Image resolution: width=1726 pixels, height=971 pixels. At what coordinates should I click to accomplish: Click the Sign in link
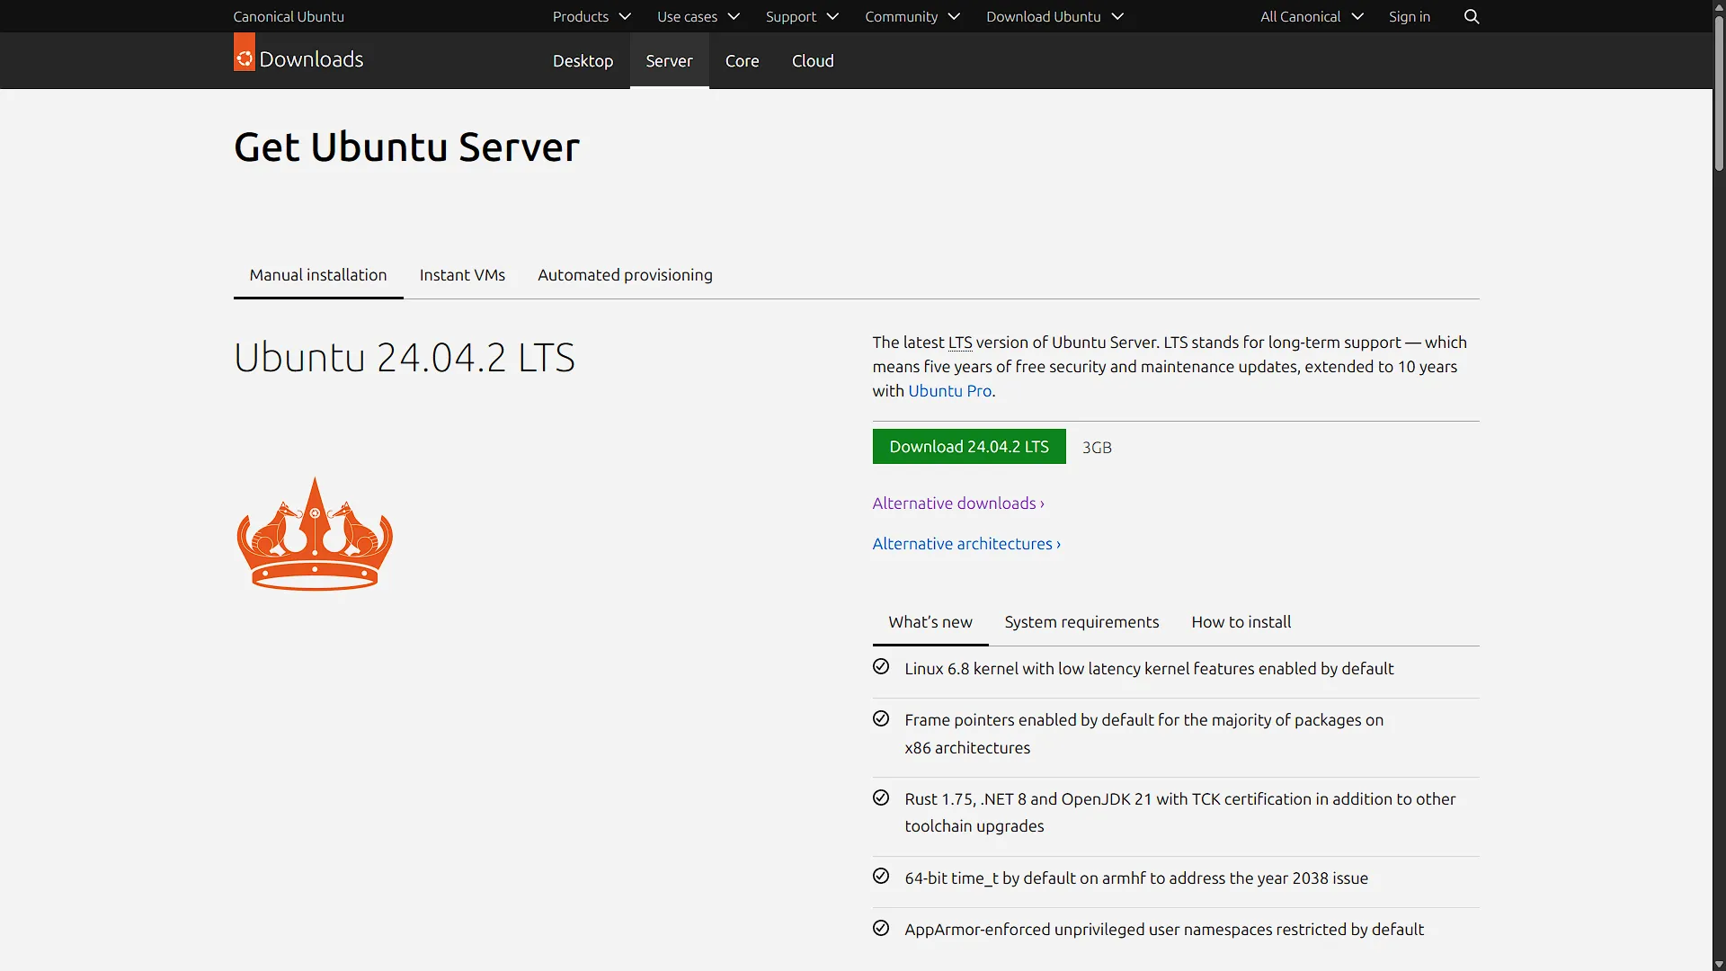(1409, 16)
